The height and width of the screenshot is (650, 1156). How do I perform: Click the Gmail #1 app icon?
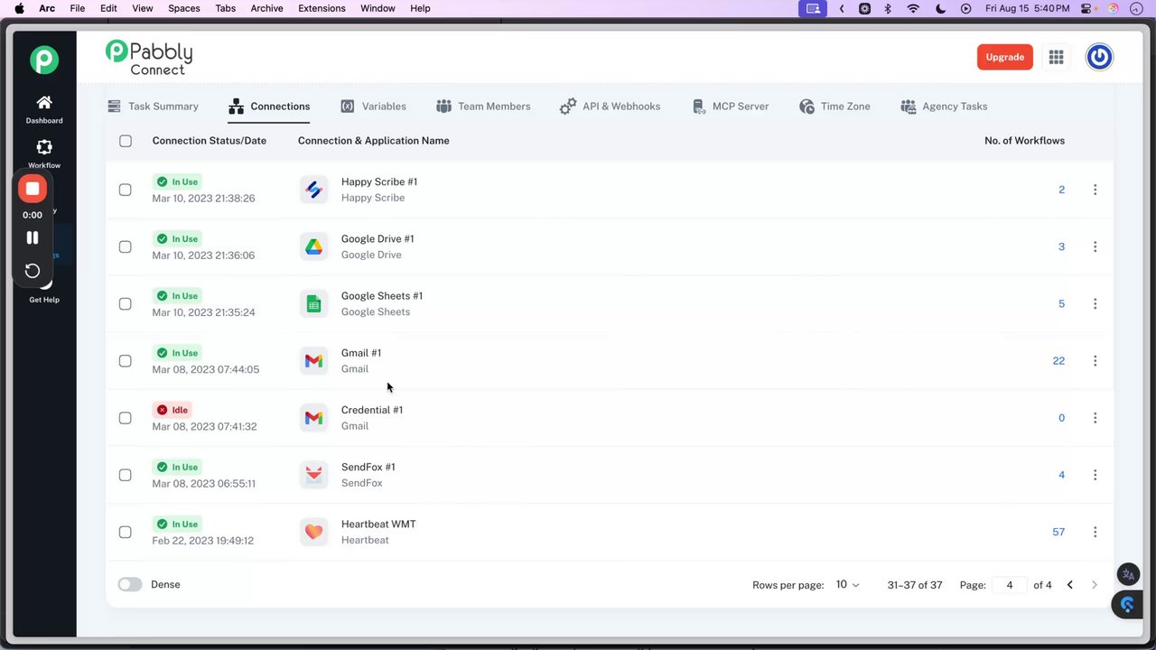coord(313,360)
